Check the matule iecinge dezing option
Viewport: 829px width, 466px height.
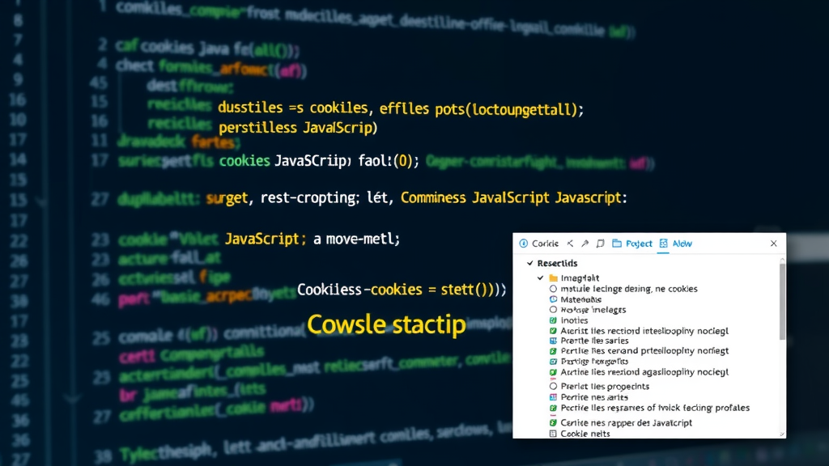[555, 289]
